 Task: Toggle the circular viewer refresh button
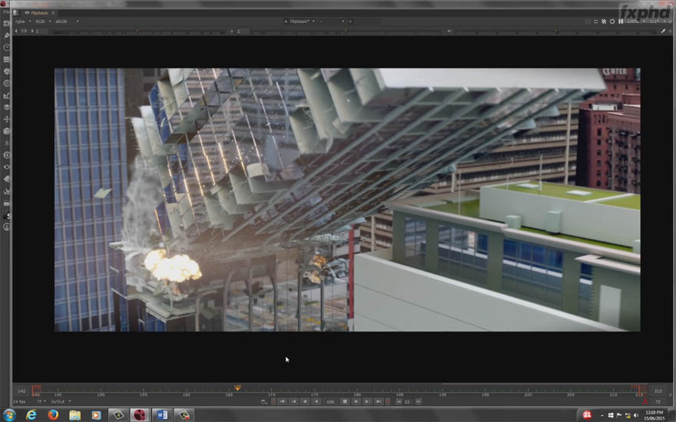coord(612,21)
